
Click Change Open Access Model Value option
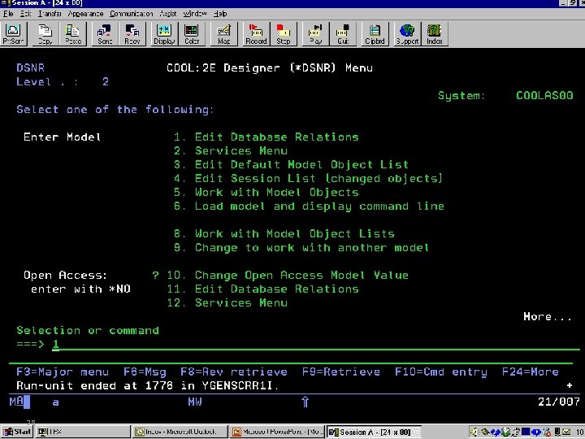tap(288, 275)
